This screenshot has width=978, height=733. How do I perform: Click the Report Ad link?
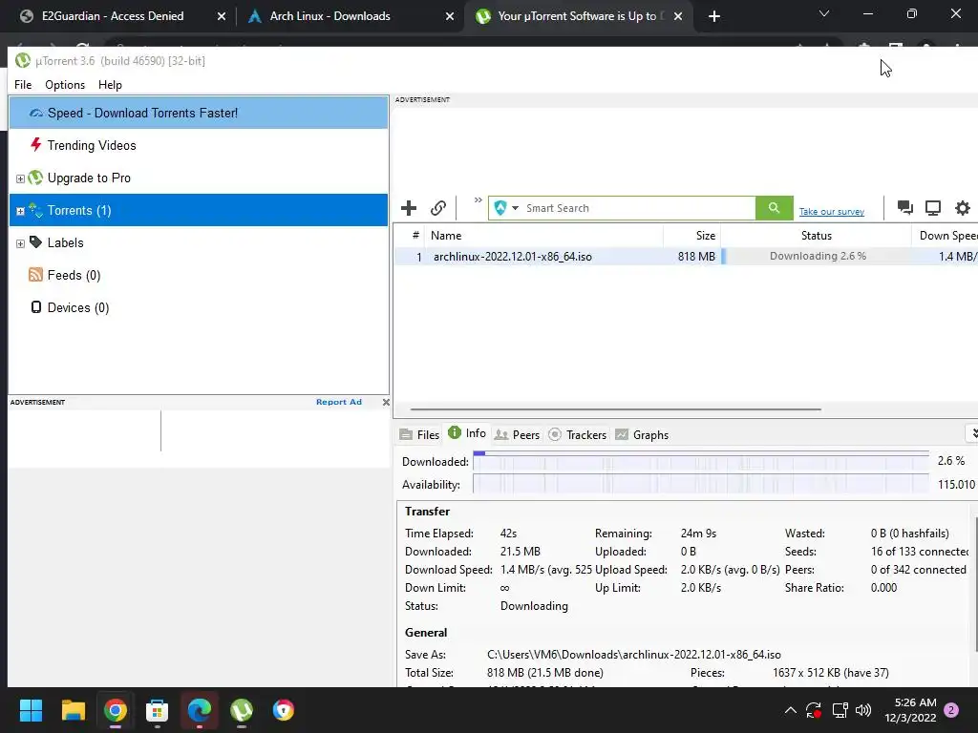[339, 402]
